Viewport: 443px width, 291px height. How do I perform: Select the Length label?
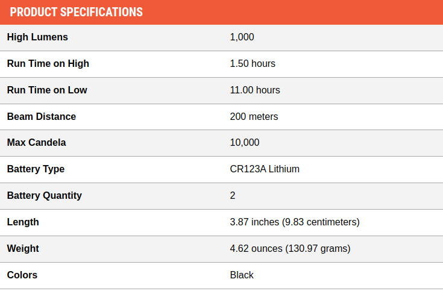[23, 222]
